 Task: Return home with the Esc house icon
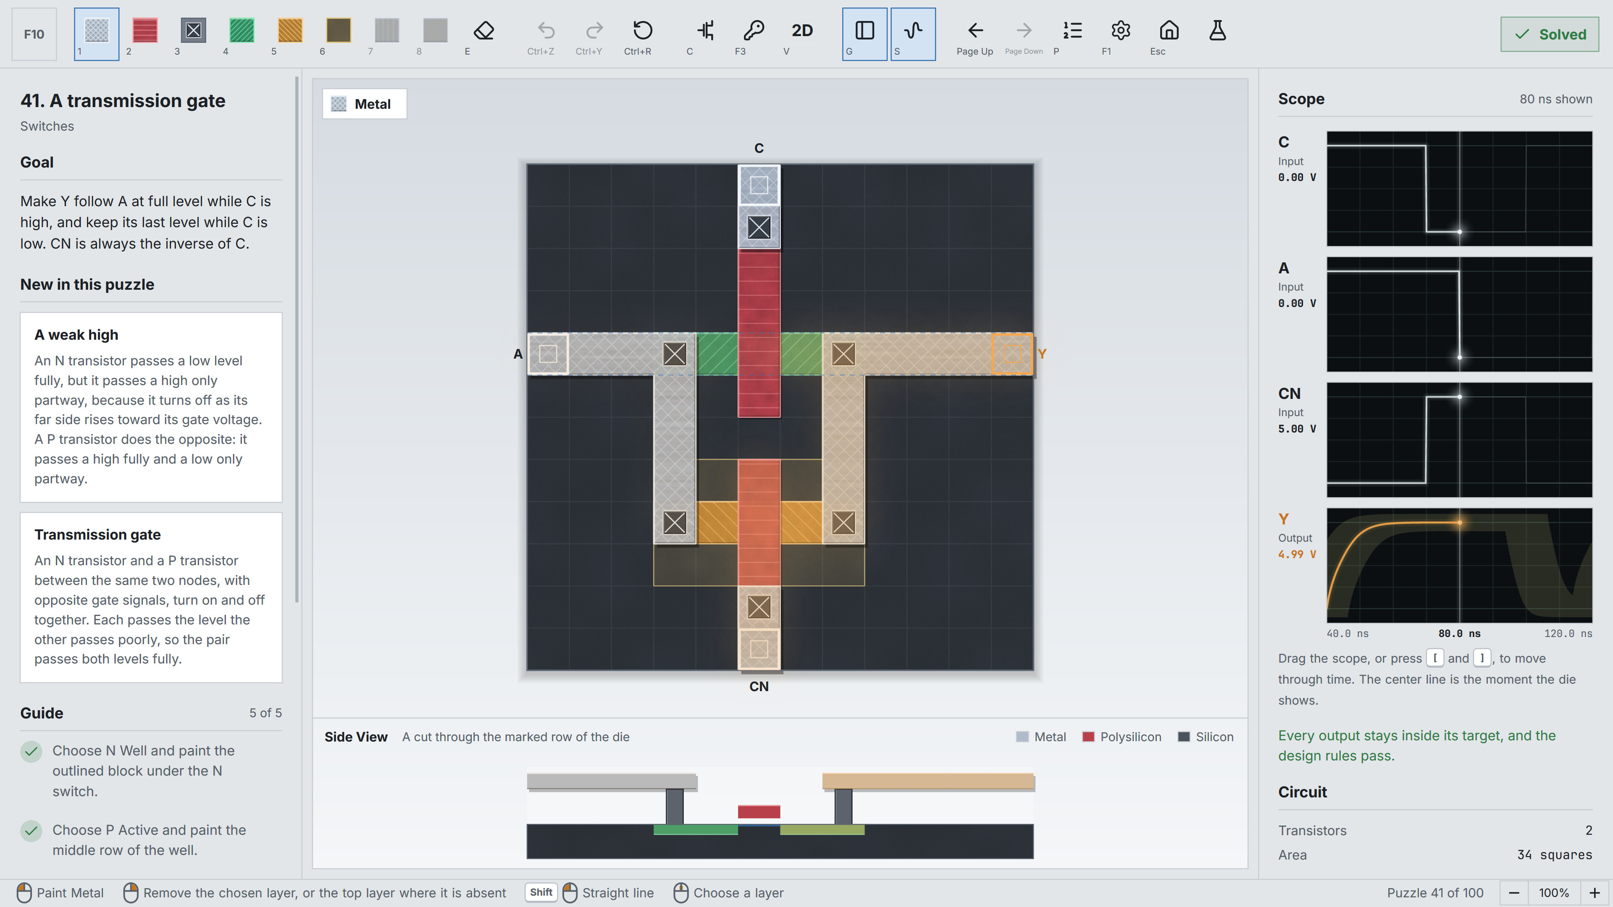click(x=1169, y=34)
